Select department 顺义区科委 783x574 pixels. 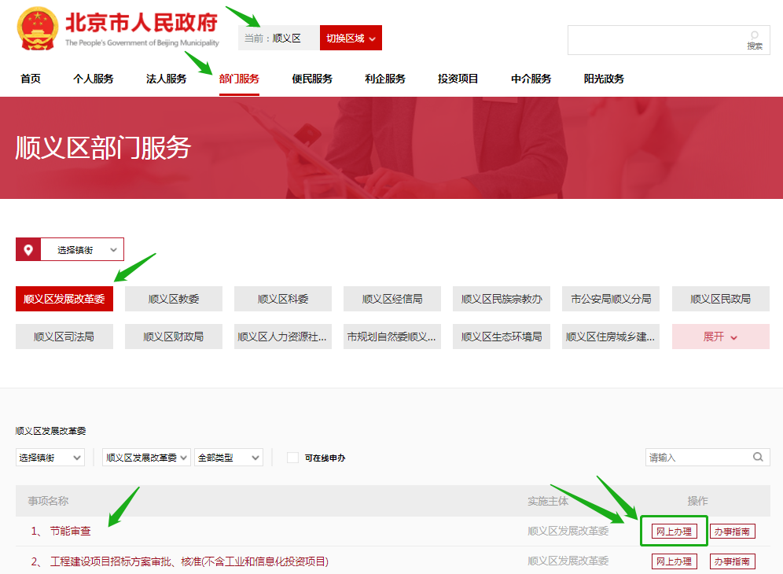click(283, 299)
